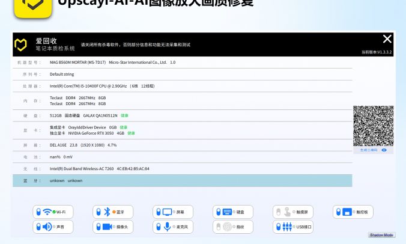The width and height of the screenshot is (406, 244).
Task: Toggle the switch in the 蓝牙 button
Action: tap(98, 212)
